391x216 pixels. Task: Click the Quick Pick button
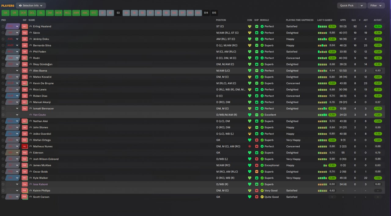tap(347, 5)
